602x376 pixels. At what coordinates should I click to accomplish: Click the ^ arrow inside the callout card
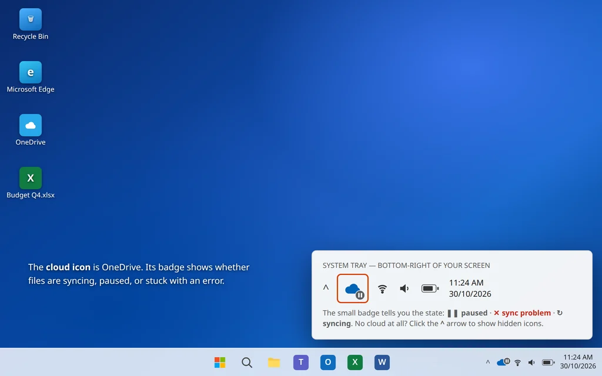326,288
